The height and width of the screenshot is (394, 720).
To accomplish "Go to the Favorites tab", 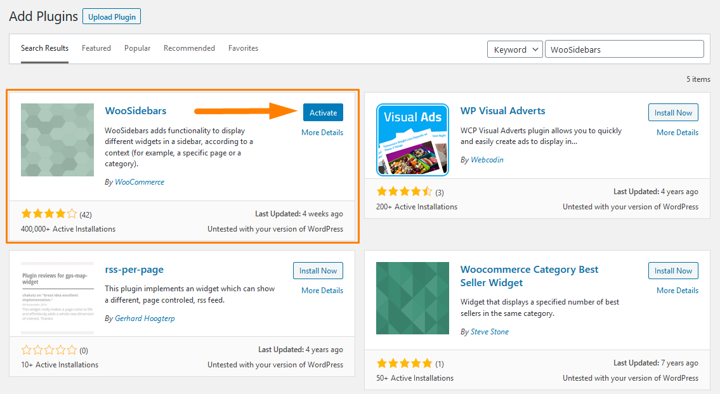I will [244, 48].
